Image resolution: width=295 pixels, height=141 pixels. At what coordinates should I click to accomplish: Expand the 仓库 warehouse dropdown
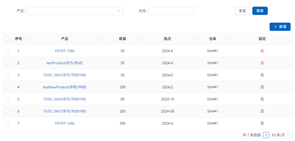(x=173, y=11)
